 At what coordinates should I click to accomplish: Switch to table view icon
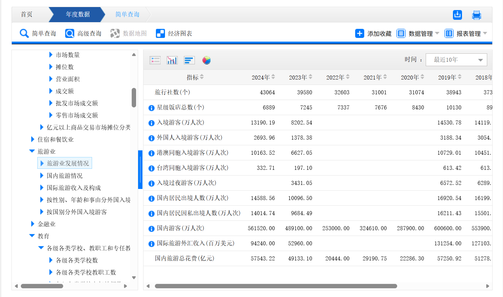155,60
